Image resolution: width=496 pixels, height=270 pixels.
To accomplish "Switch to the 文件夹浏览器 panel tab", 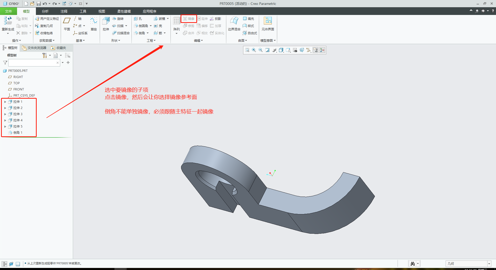I will (x=34, y=48).
